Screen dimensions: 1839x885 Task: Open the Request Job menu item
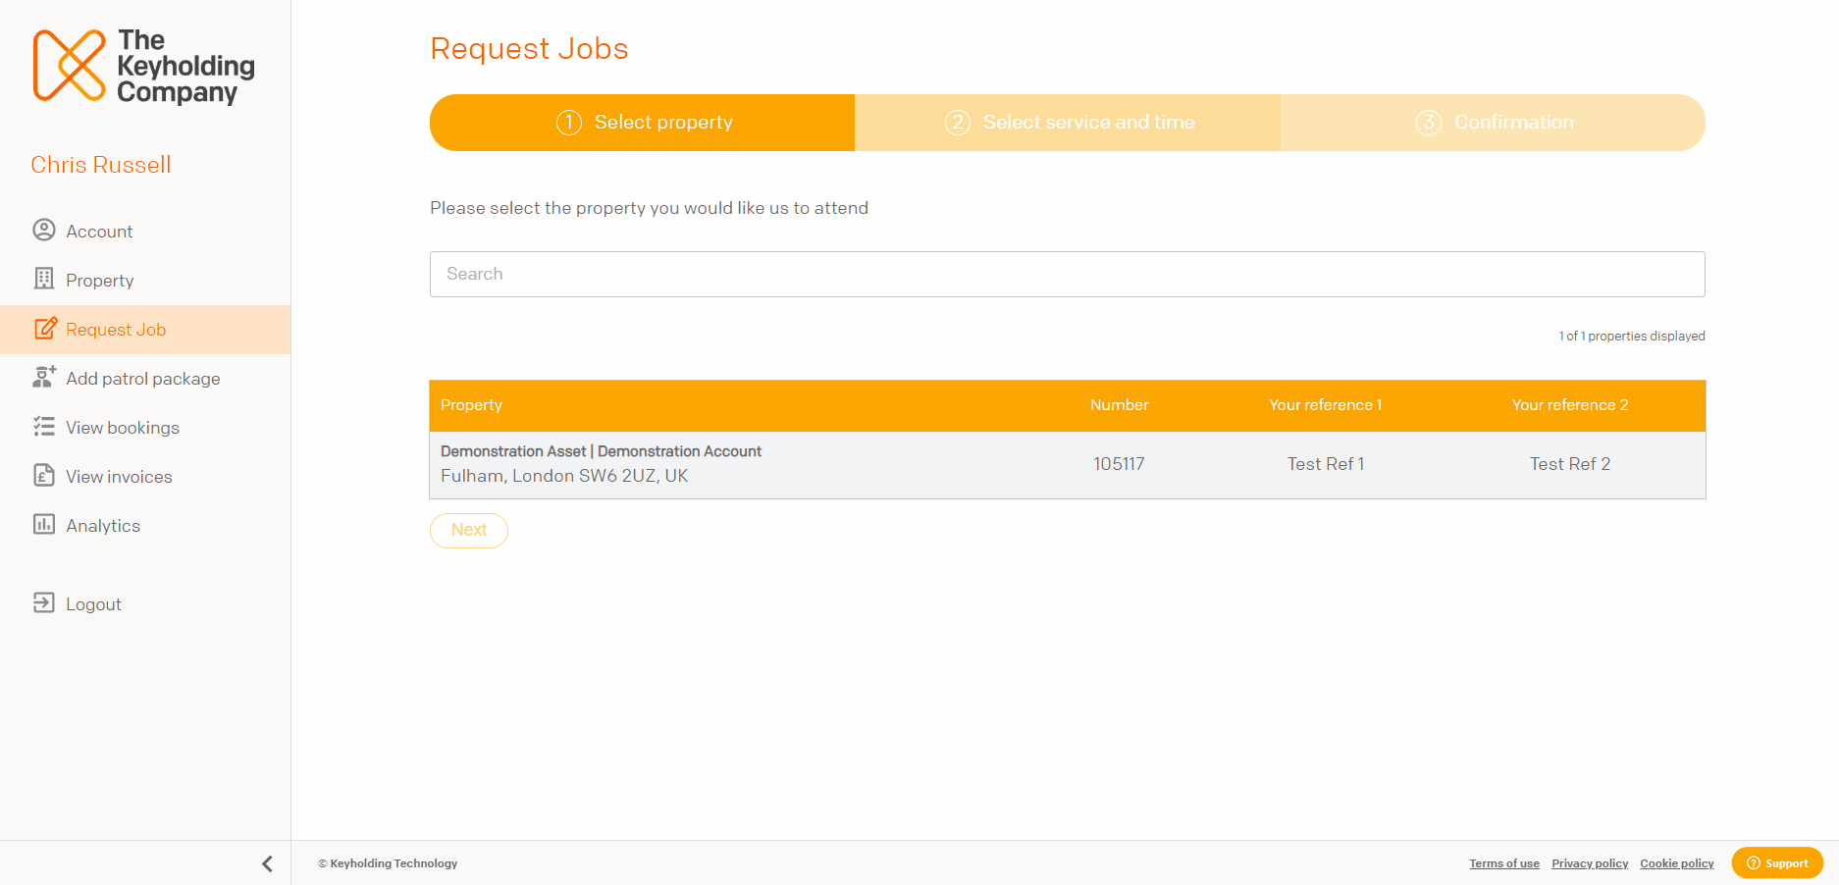tap(145, 330)
